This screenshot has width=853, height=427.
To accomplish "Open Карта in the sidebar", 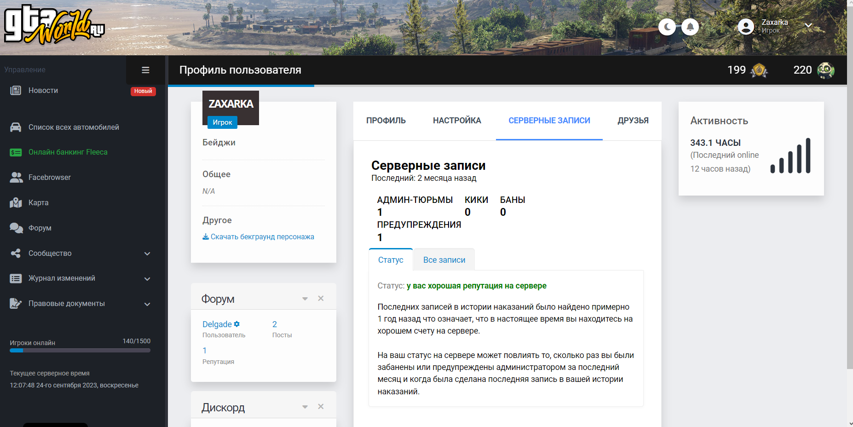I will point(39,202).
